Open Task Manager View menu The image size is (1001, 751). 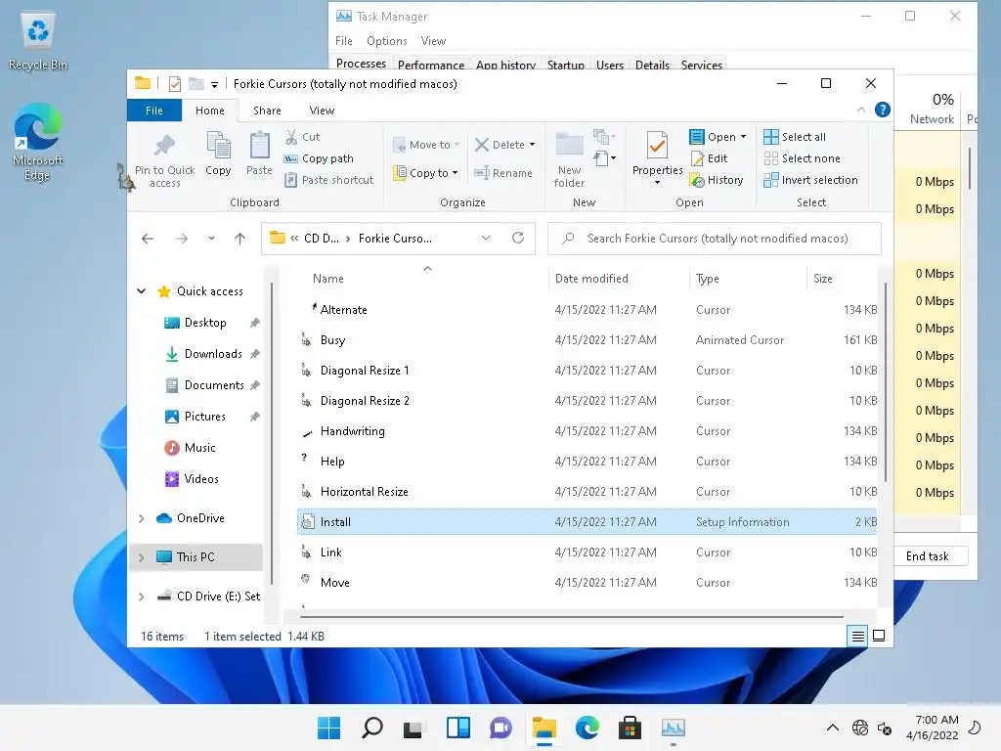(433, 41)
